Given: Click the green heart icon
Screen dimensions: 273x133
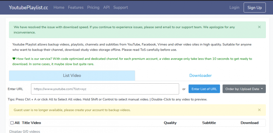Looking at the screenshot, I should pyautogui.click(x=14, y=59).
